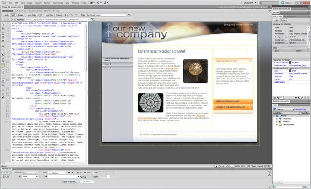Click the Browse for File folder icon beside Link
Image resolution: width=311 pixels, height=189 pixels.
coord(85,177)
